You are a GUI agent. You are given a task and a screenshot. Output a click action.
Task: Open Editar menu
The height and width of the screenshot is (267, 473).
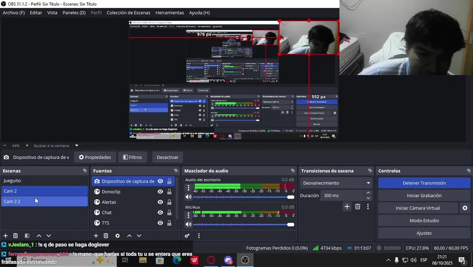[36, 13]
